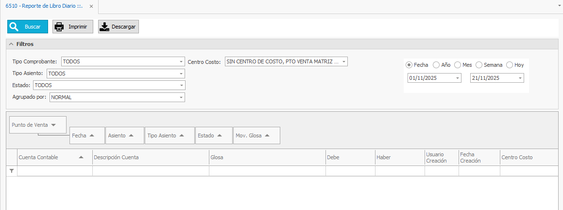Click the Glosa column filter field

tap(267, 171)
